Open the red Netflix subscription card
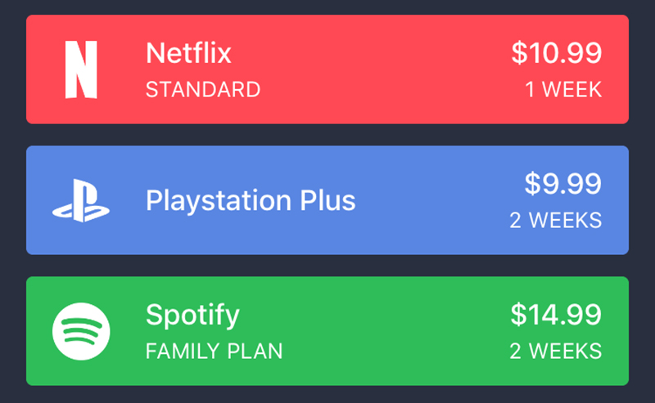The height and width of the screenshot is (403, 655). click(327, 69)
